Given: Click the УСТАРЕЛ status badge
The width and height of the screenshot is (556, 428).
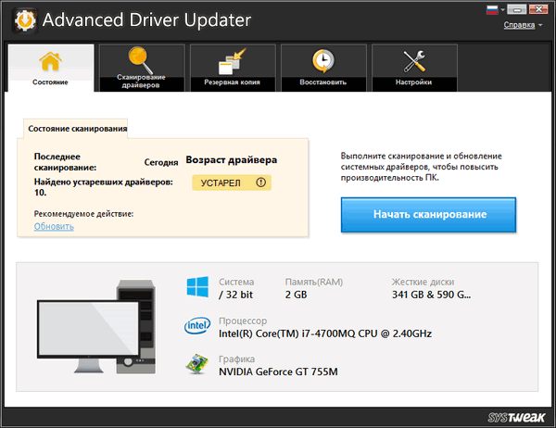Looking at the screenshot, I should 232,183.
